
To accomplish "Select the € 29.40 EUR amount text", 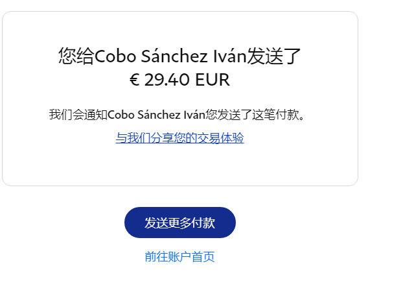I will click(179, 80).
